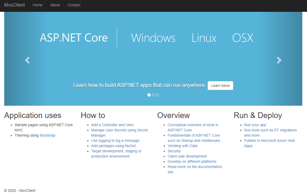The image size is (307, 196).
Task: Click the ASP.NET Core banner title
Action: tap(74, 38)
